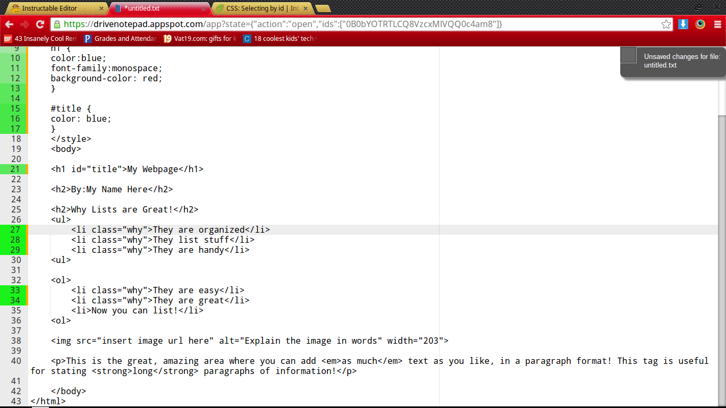Click the blue download extension icon
Screen dimensions: 726x408
(x=683, y=24)
